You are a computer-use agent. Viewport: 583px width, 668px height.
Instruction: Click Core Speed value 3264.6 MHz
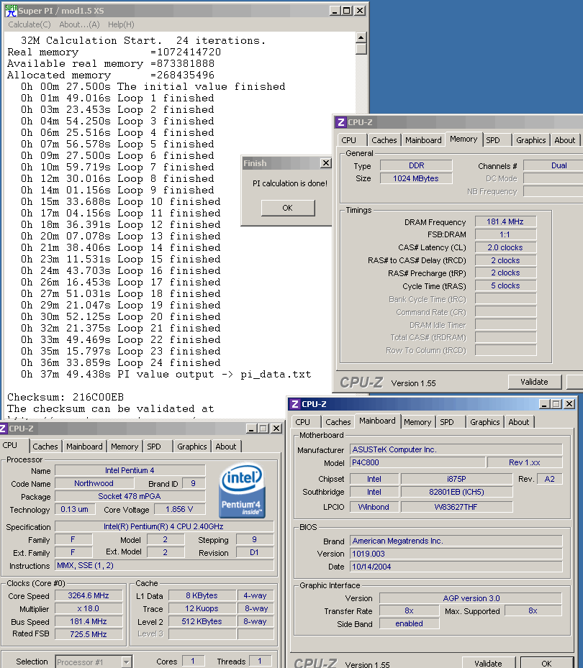click(89, 595)
